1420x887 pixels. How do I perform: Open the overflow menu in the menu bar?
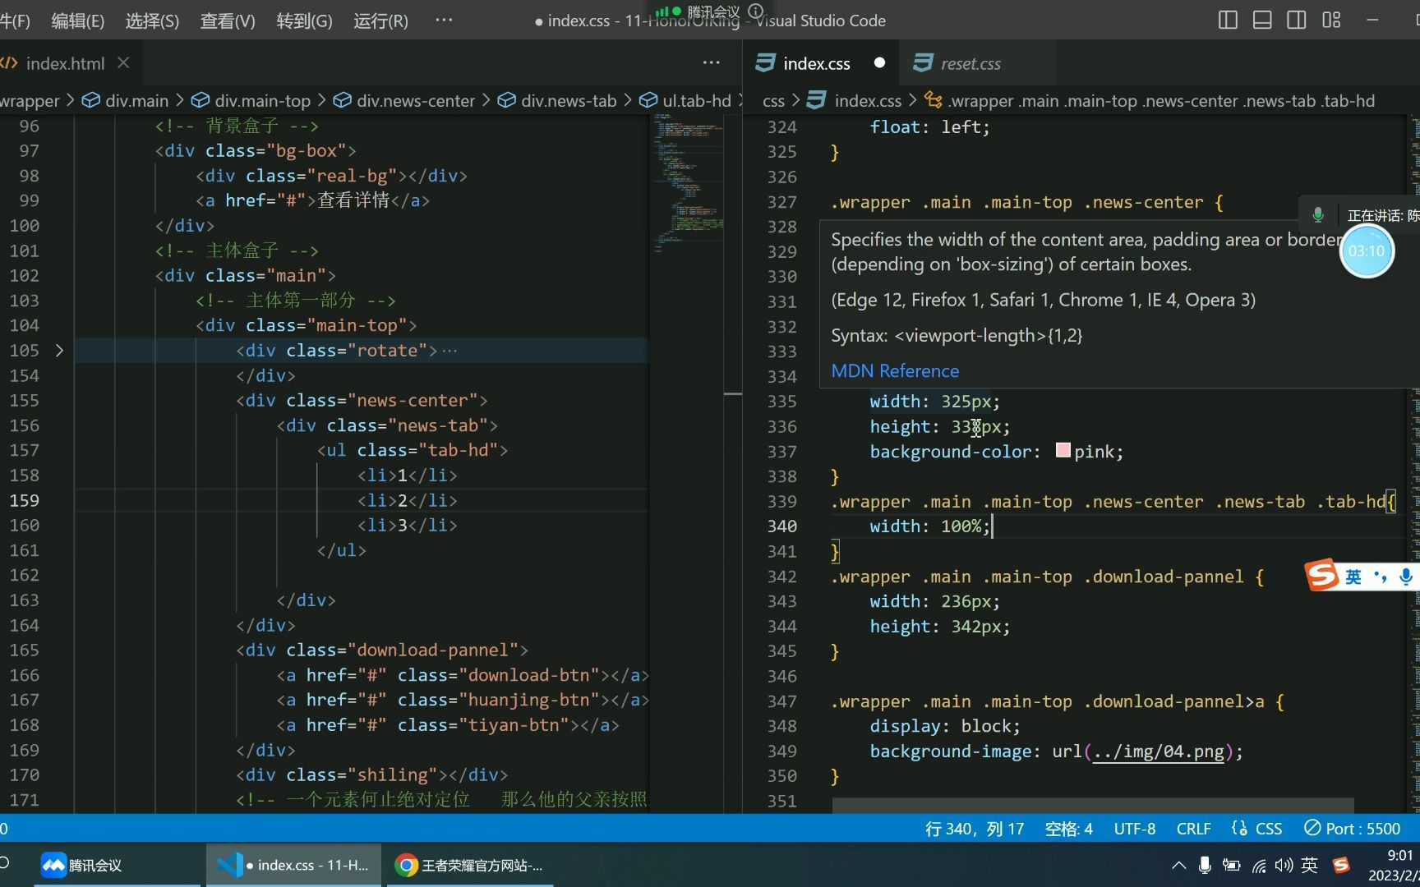pyautogui.click(x=444, y=21)
